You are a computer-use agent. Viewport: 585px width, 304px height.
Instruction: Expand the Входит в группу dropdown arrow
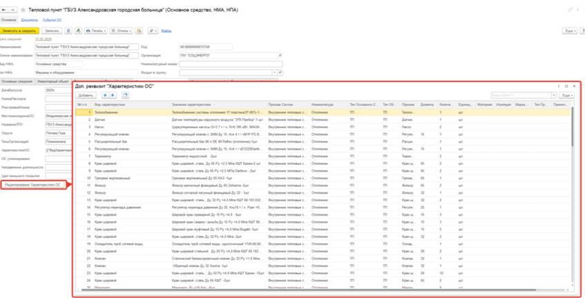(x=275, y=72)
